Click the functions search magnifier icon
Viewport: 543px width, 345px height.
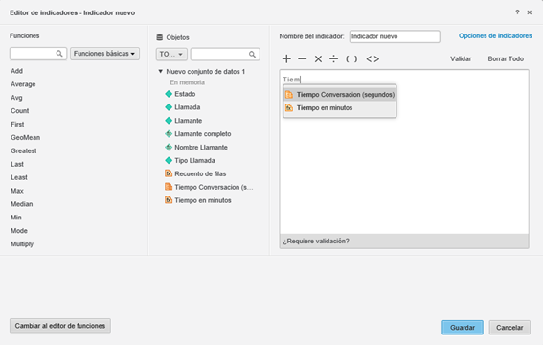[x=59, y=54]
